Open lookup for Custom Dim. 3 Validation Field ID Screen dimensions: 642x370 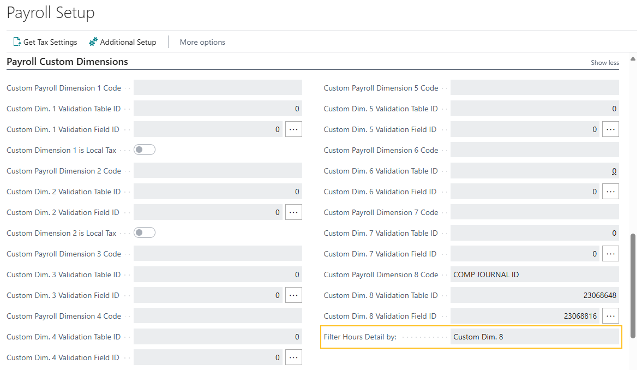pyautogui.click(x=293, y=295)
